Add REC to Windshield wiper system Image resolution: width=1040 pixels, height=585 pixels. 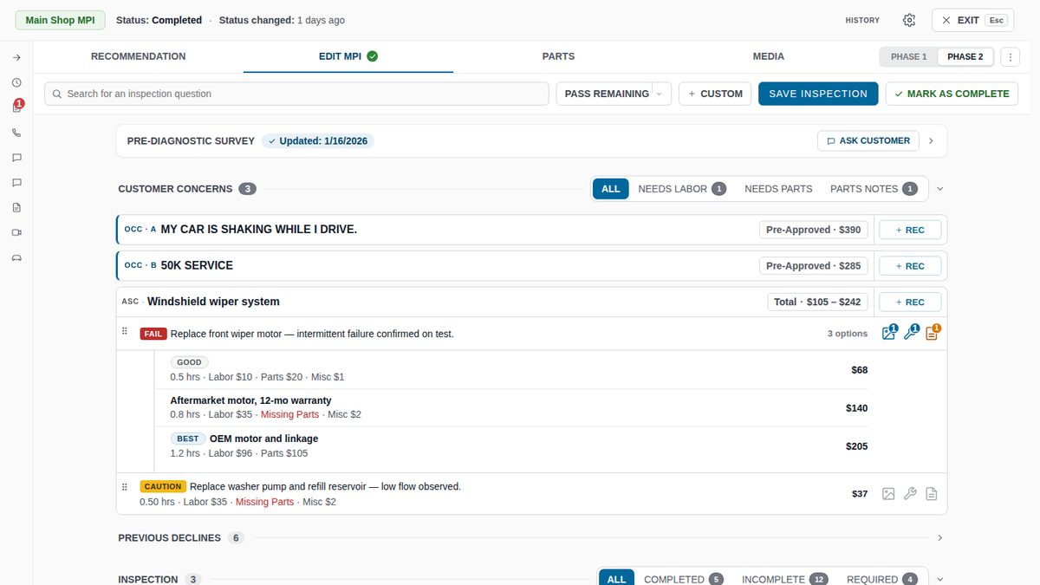pyautogui.click(x=910, y=302)
